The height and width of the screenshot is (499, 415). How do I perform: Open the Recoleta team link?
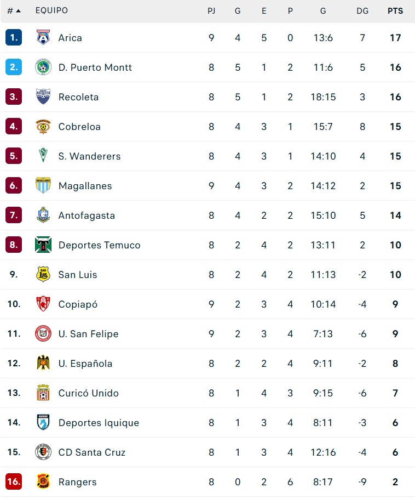coord(78,97)
